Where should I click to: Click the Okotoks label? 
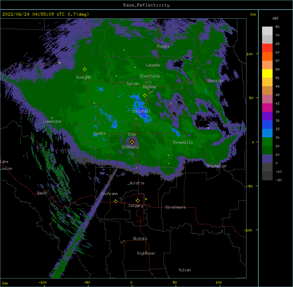(x=140, y=239)
